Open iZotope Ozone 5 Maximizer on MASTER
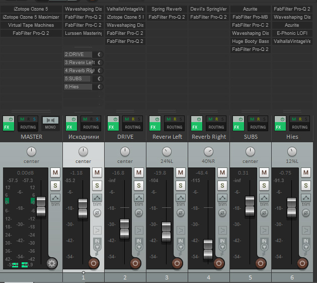 coord(31,17)
